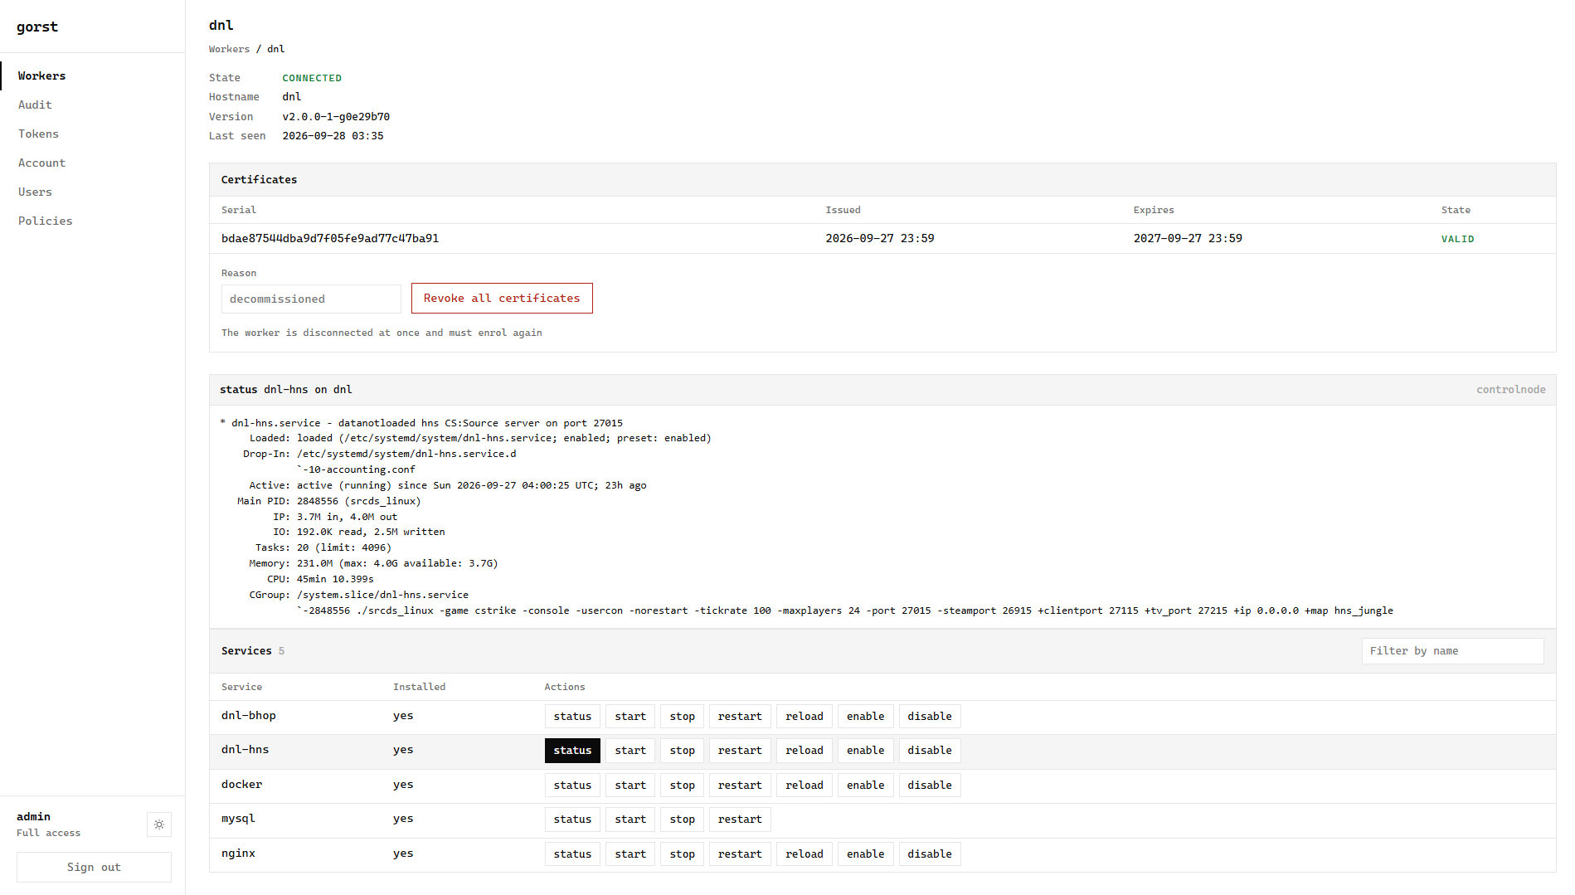Click the VALID certificate state
The height and width of the screenshot is (895, 1575).
point(1457,239)
